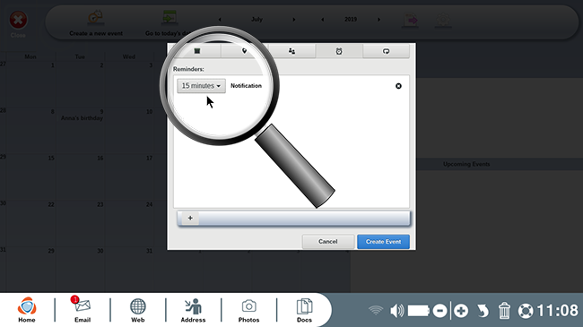Click the zoom in plus icon
Viewport: 583px width, 327px height.
pyautogui.click(x=461, y=311)
